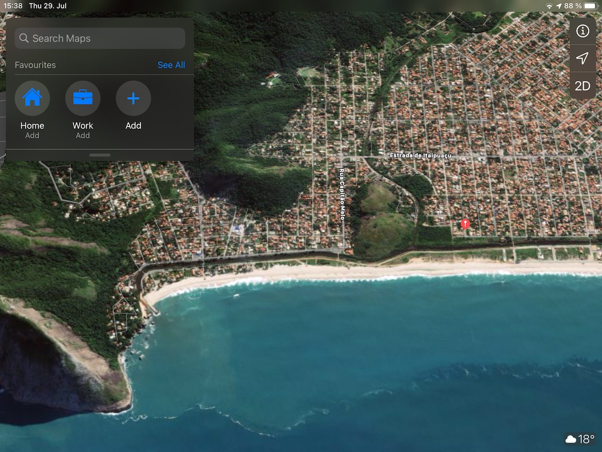Tap the Wi-Fi status icon
This screenshot has width=602, height=452.
pyautogui.click(x=549, y=6)
